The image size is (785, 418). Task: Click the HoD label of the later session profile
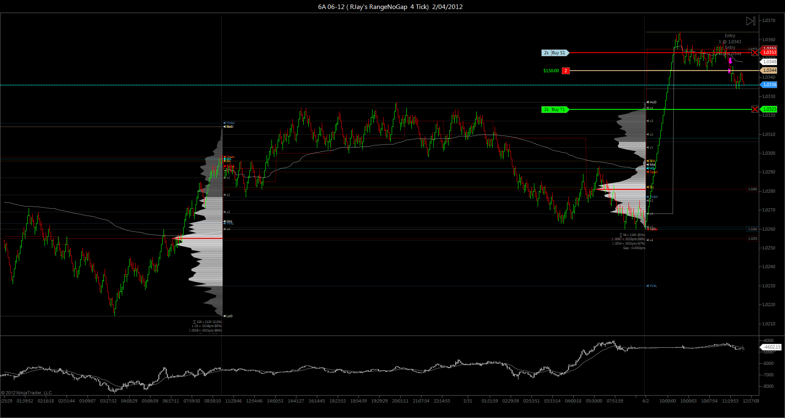tap(653, 102)
